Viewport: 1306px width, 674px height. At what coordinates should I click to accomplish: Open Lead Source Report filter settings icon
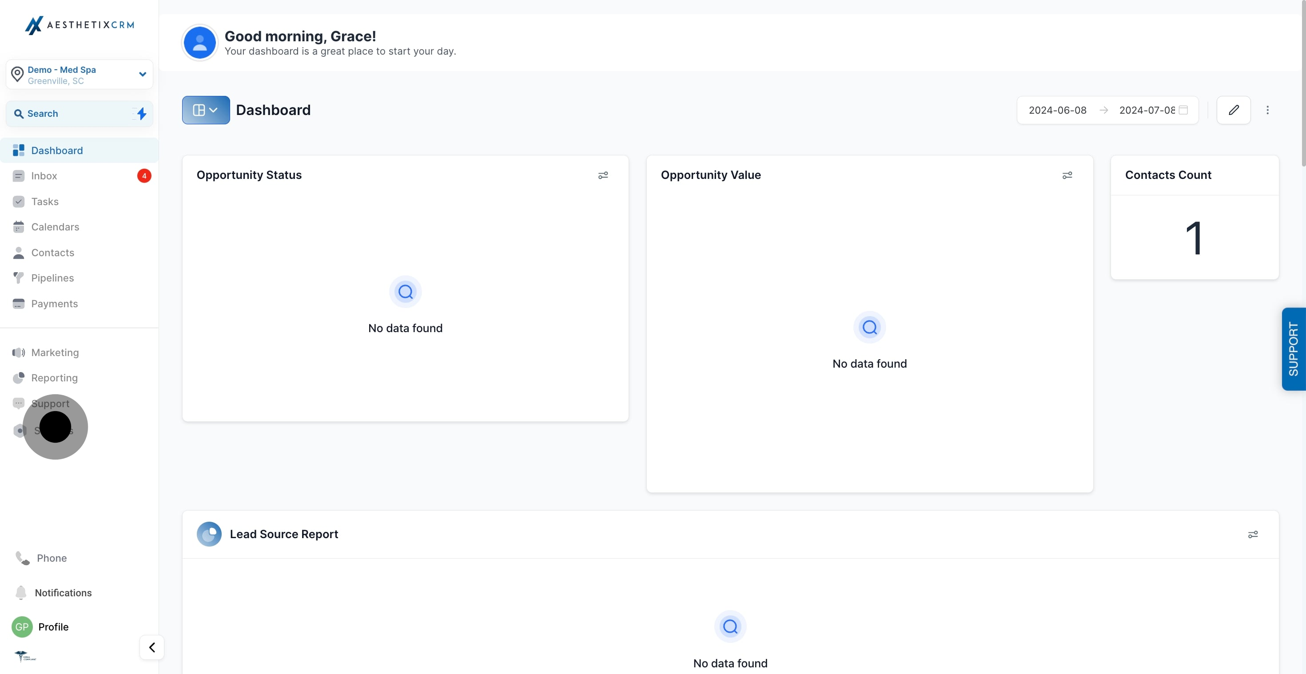tap(1252, 535)
